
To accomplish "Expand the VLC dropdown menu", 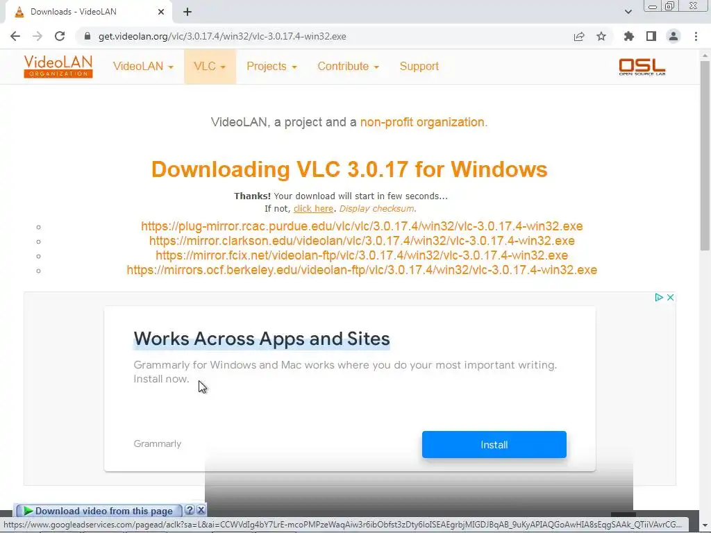I will pyautogui.click(x=210, y=66).
